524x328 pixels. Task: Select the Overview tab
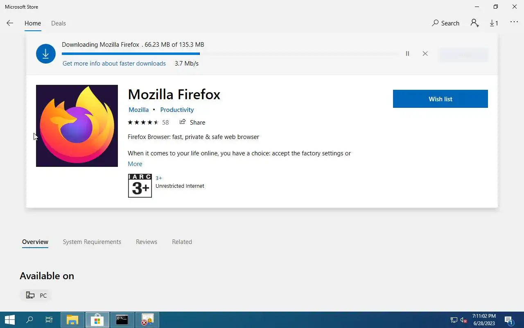(35, 242)
